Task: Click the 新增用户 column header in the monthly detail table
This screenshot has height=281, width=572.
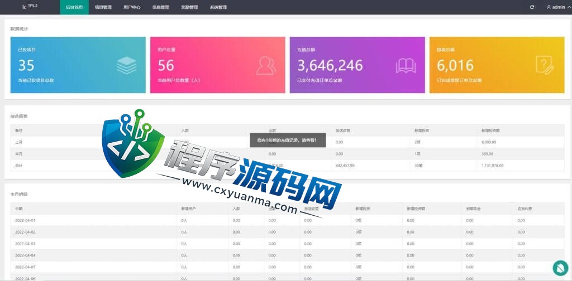Action: point(188,209)
